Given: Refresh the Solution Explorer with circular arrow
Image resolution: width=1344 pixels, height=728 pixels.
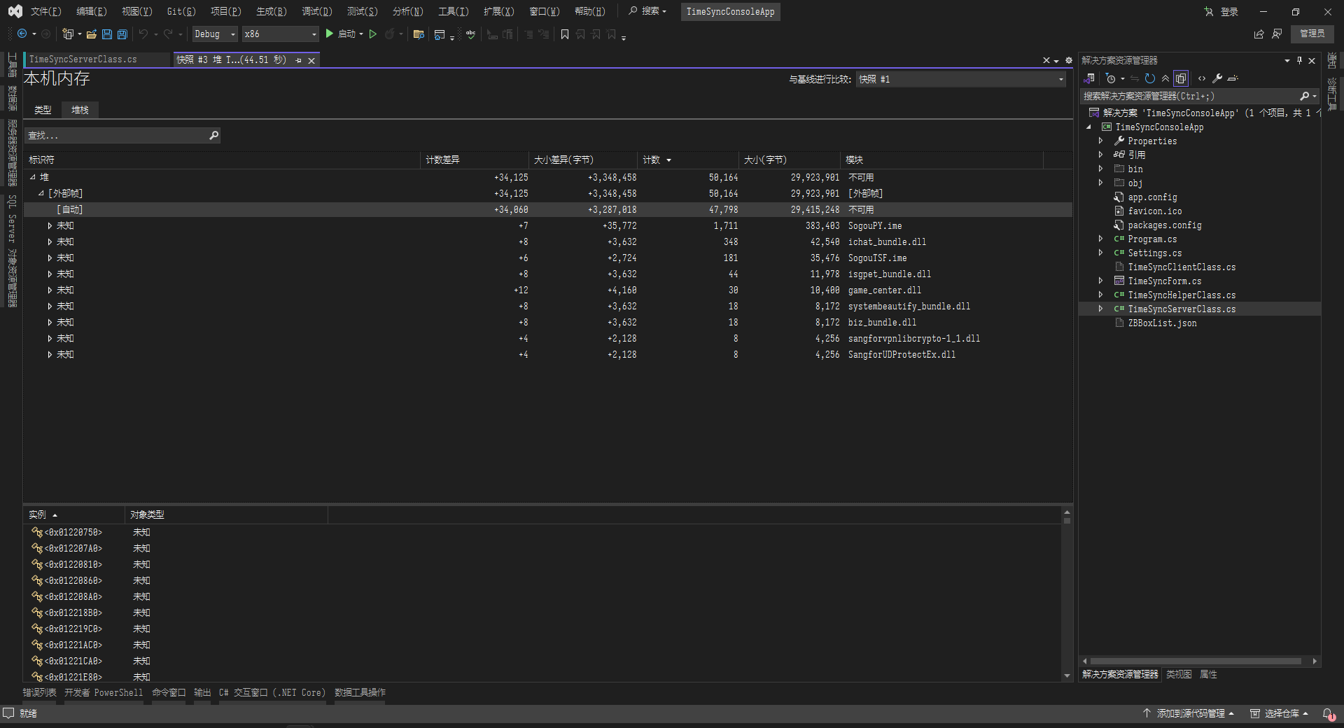Looking at the screenshot, I should (1149, 78).
